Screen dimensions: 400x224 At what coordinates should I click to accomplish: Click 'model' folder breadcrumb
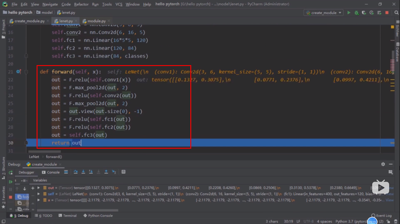point(45,13)
